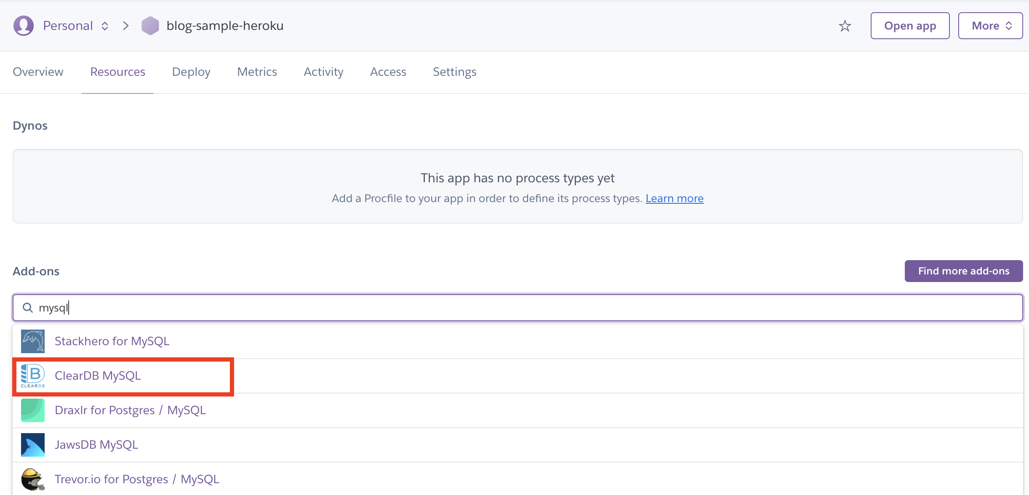Click the purple hexagon app icon
Screen dimensions: 1029x495
pyautogui.click(x=150, y=26)
